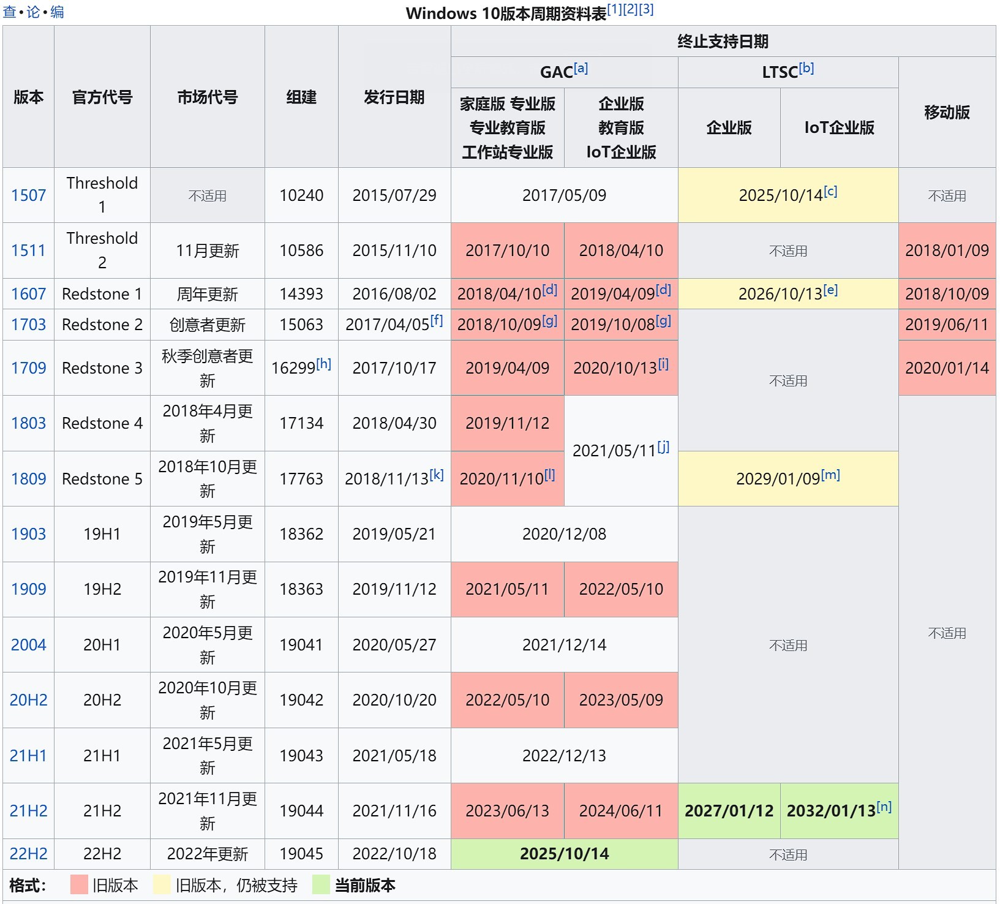Open the 编 (edit) template link
1000x904 pixels.
[57, 12]
